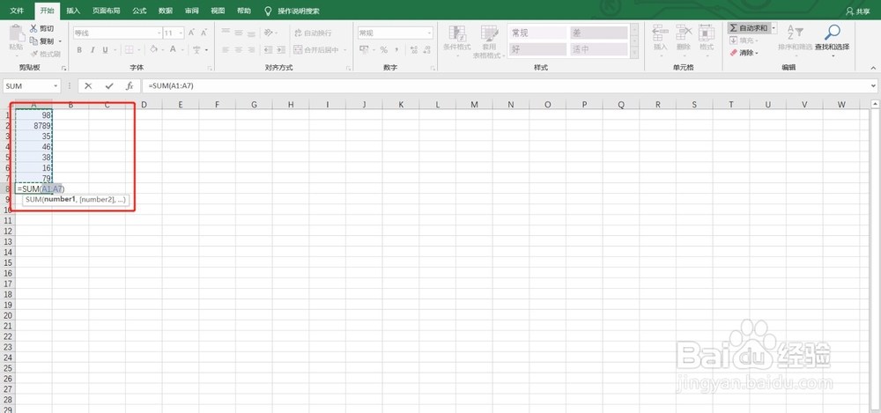Viewport: 881px width, 413px height.
Task: Click the Insert Function fx icon
Action: pos(130,86)
